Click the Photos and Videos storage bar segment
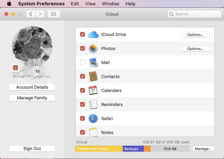224x159 pixels. click(99, 149)
